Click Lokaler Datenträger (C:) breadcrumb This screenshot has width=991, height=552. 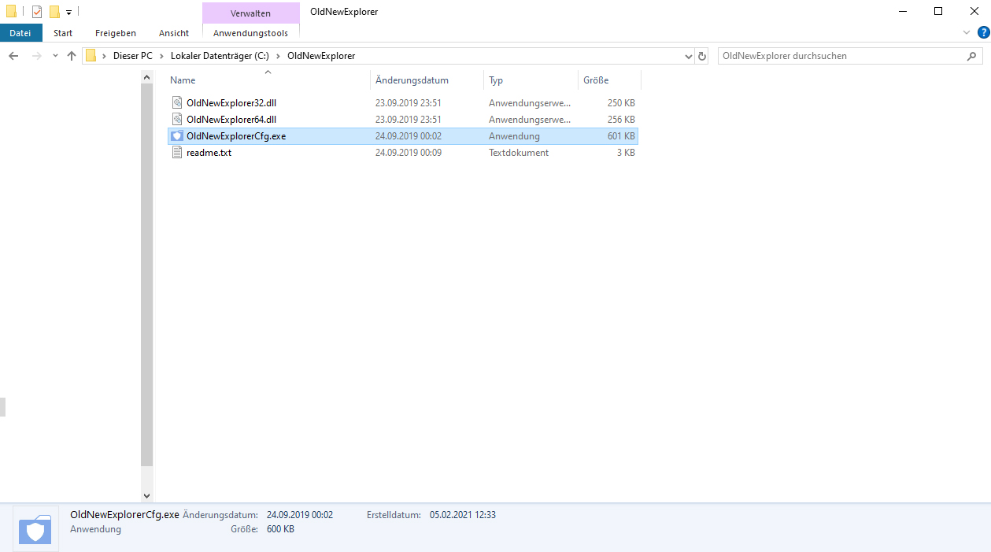coord(220,56)
